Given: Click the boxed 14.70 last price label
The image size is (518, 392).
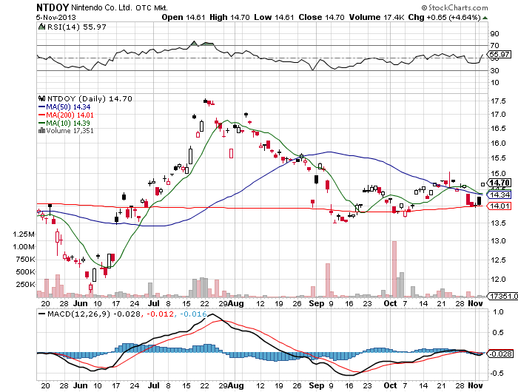Looking at the screenshot, I should click(499, 183).
